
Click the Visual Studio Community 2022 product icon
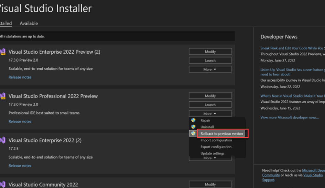pyautogui.click(x=3, y=185)
